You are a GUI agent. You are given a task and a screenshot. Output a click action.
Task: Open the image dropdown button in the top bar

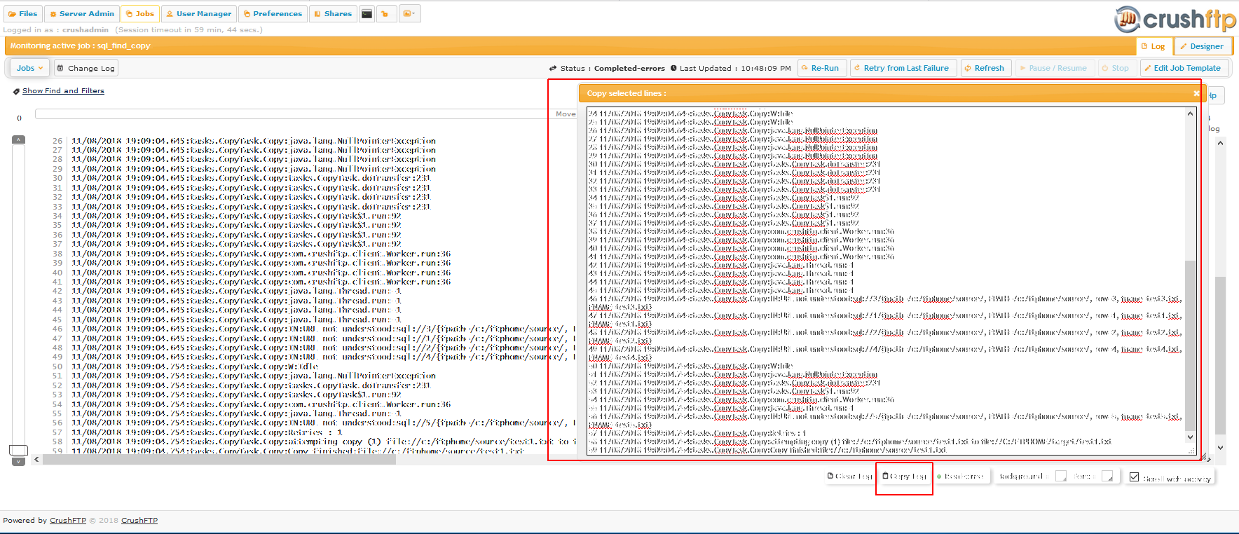[x=409, y=13]
